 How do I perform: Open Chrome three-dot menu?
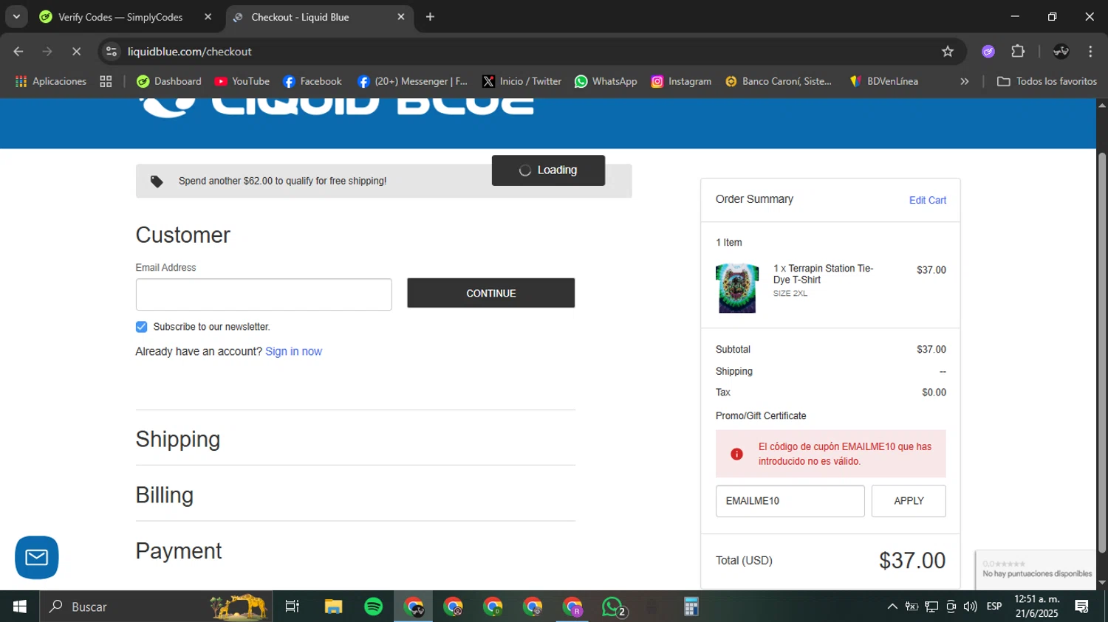(x=1090, y=52)
